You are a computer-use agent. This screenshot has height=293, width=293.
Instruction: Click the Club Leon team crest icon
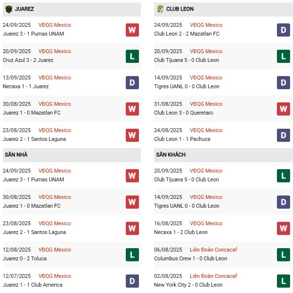160,9
